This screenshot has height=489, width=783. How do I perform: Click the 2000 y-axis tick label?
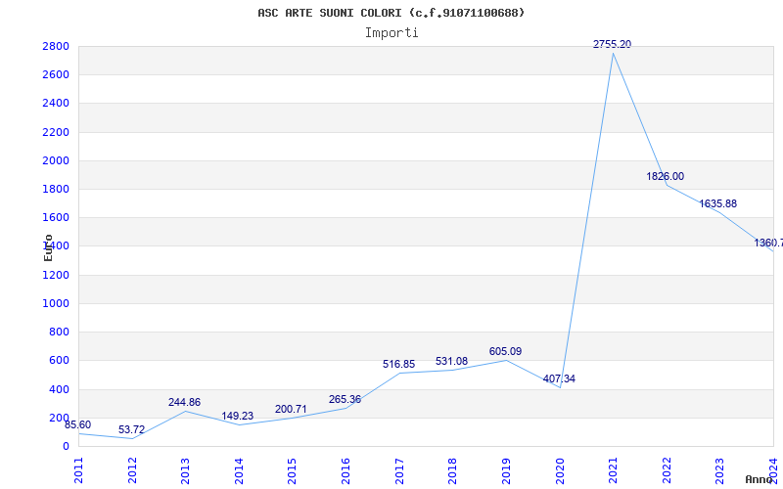point(56,160)
